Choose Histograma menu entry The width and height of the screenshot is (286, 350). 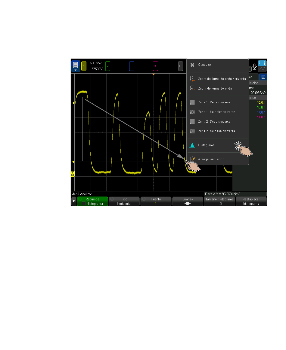(218, 145)
